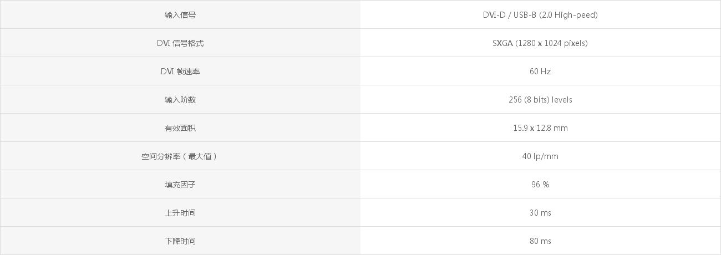Click the 填充因子 row label
The image size is (721, 255).
(180, 185)
